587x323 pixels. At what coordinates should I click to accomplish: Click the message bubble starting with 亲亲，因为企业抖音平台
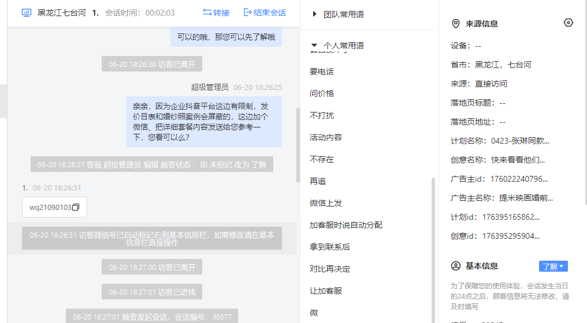point(203,122)
